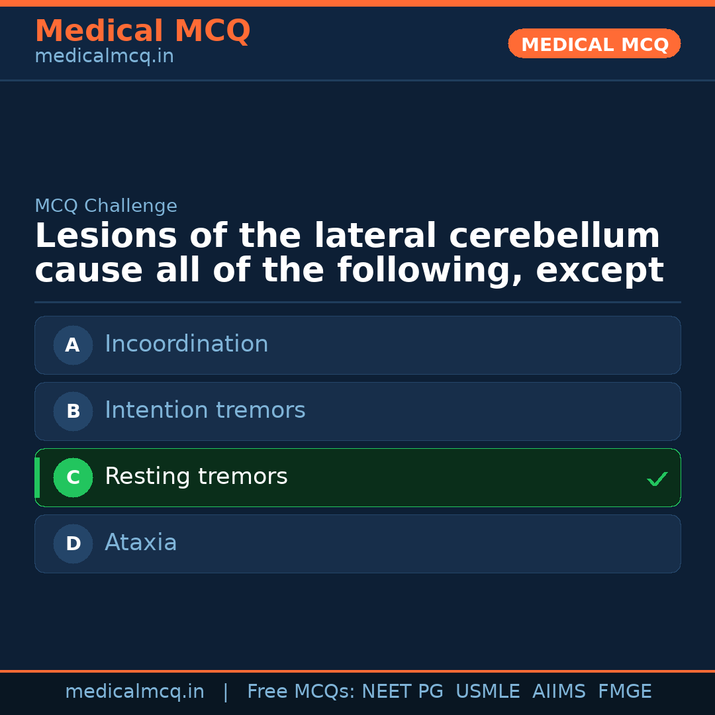
Task: Click the lateral cerebellum question text
Action: point(349,254)
